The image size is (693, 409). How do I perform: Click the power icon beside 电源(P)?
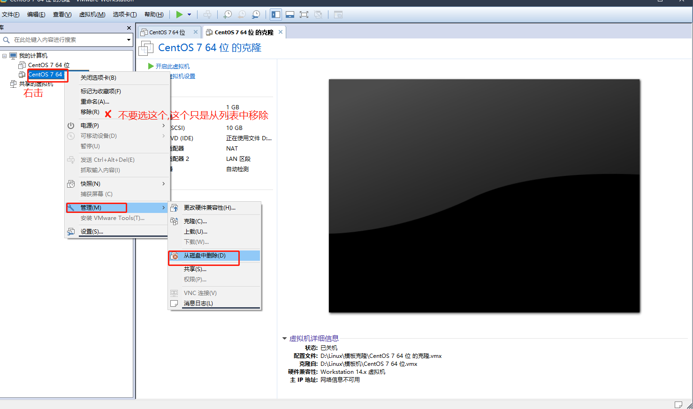(x=71, y=126)
